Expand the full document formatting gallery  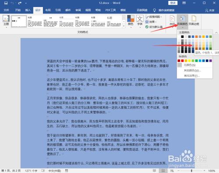click(124, 26)
